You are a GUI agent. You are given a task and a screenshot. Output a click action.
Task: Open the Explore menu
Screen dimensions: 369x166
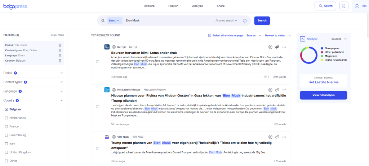(x=150, y=6)
